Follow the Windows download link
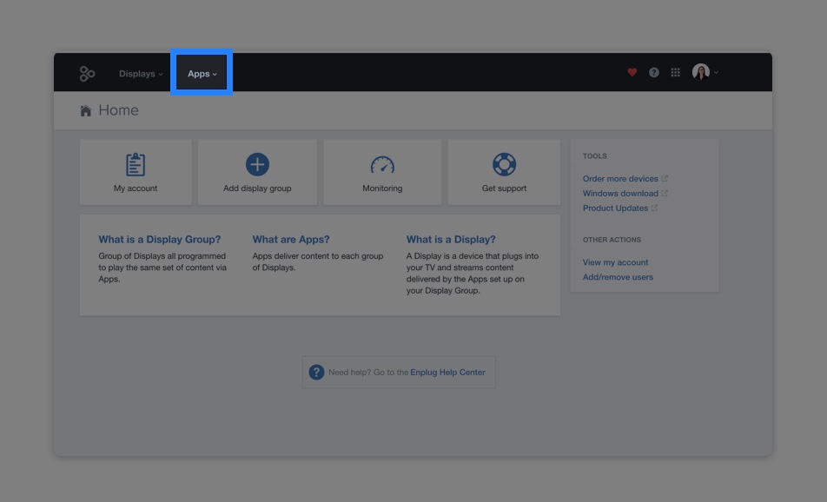Image resolution: width=827 pixels, height=502 pixels. point(620,194)
